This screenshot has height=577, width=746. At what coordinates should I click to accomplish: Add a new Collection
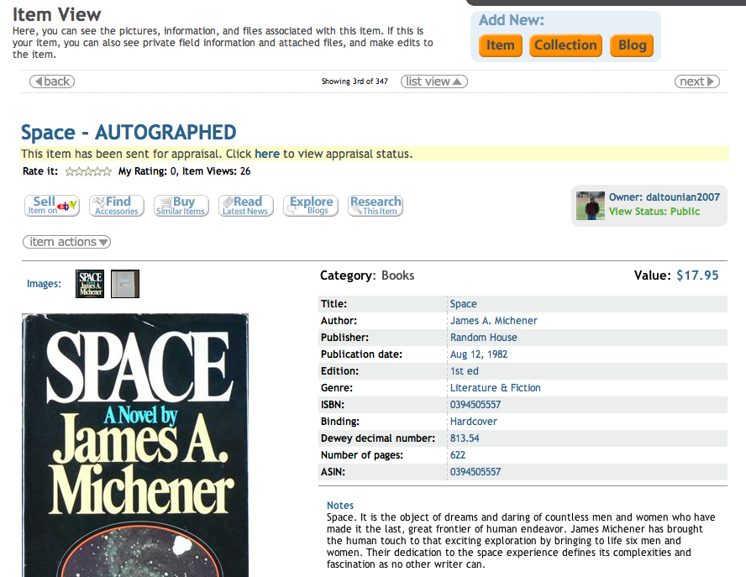pos(565,45)
